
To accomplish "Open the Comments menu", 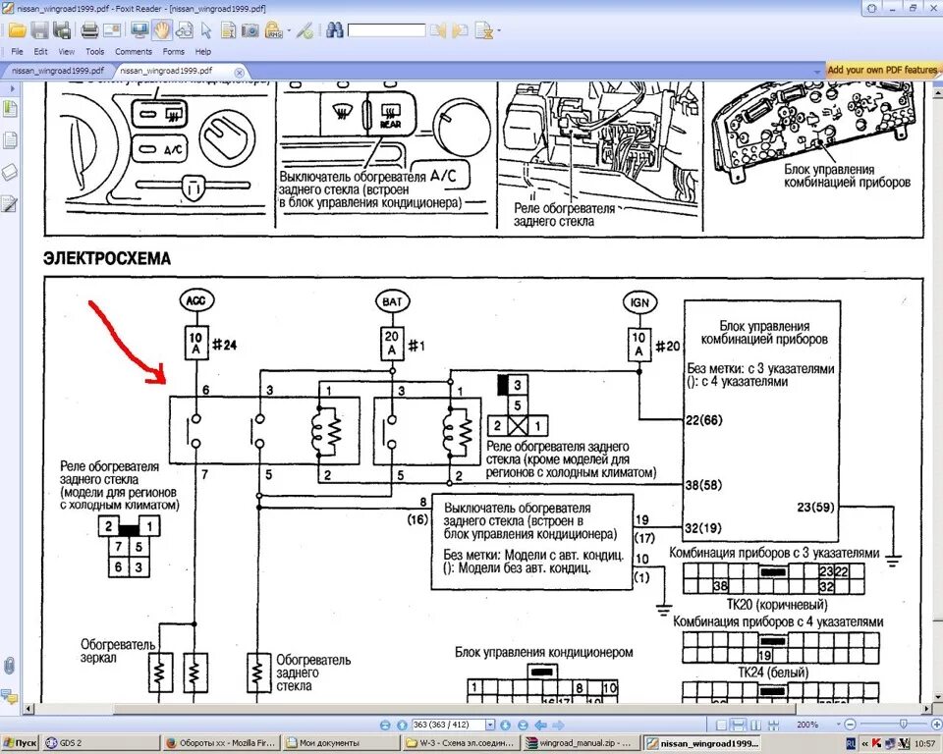I will pyautogui.click(x=133, y=51).
